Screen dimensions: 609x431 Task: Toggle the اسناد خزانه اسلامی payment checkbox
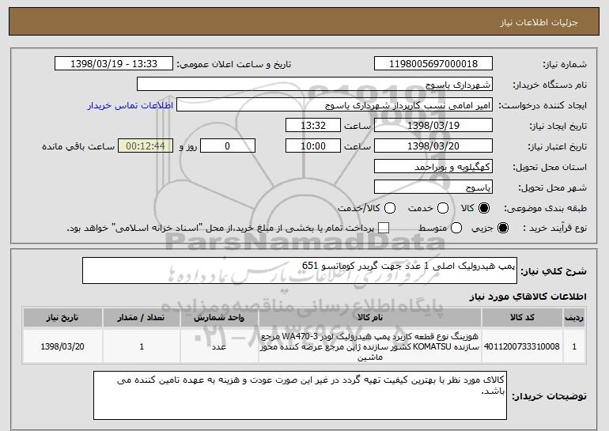(x=384, y=228)
